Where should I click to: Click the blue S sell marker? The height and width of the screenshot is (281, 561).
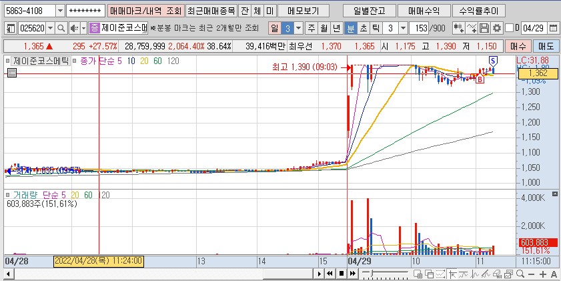[493, 60]
